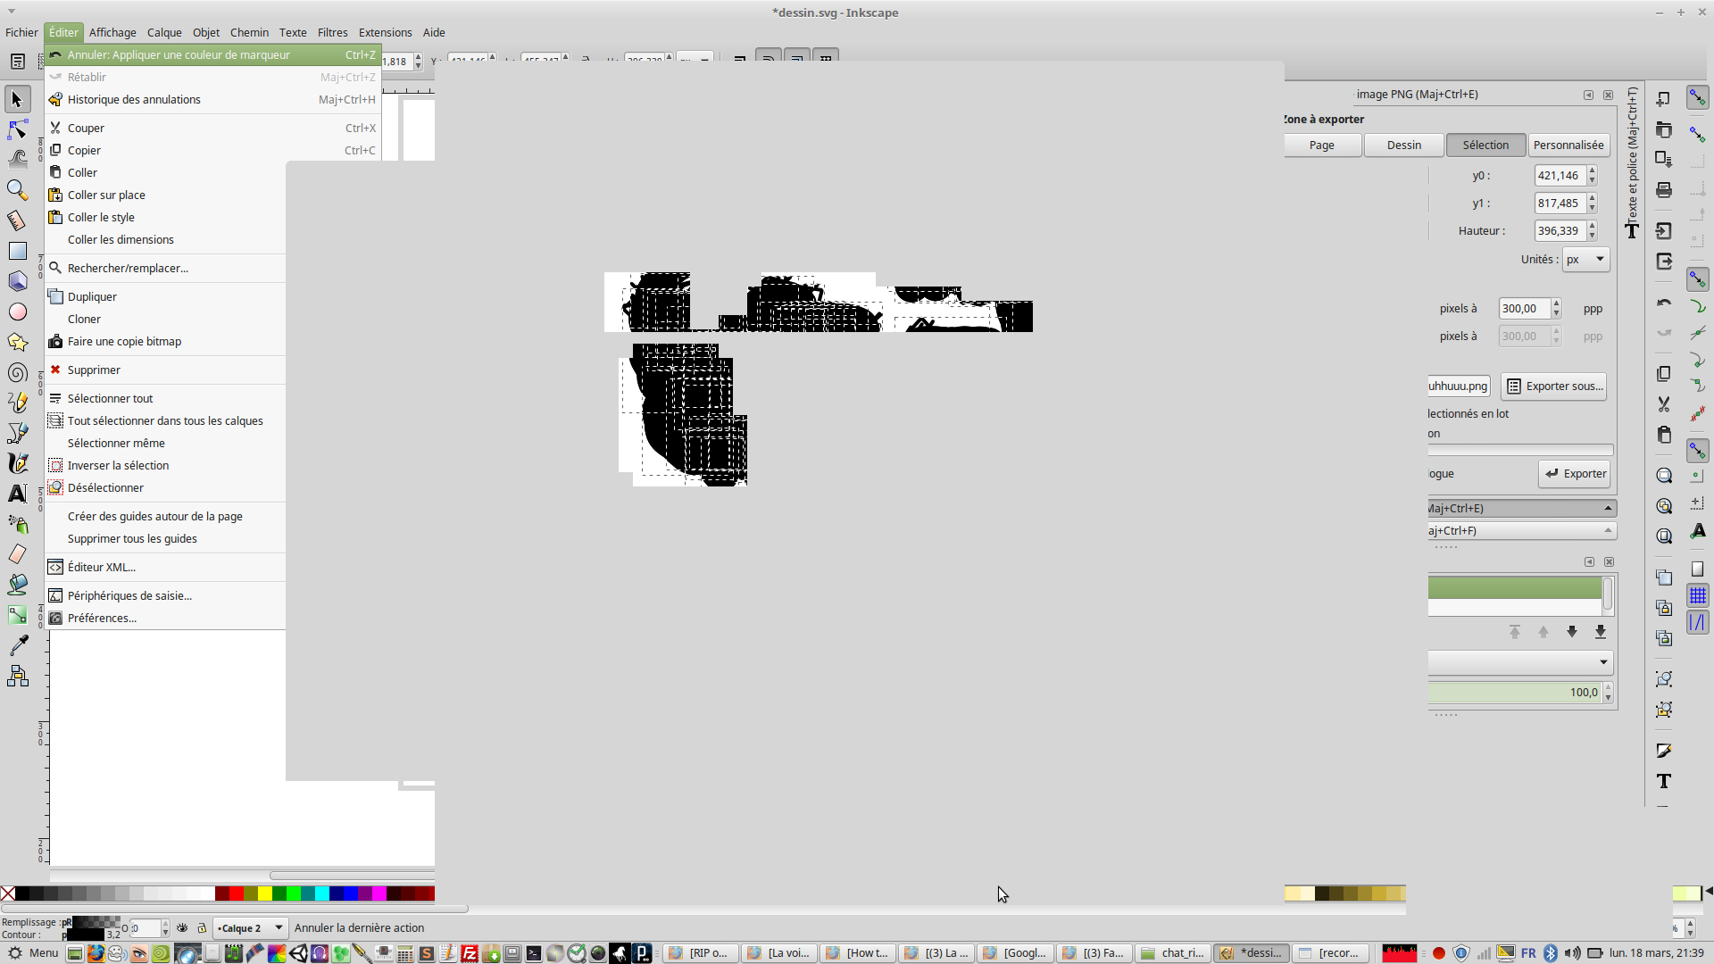1714x964 pixels.
Task: Toggle current layer visibility eye
Action: pyautogui.click(x=182, y=928)
